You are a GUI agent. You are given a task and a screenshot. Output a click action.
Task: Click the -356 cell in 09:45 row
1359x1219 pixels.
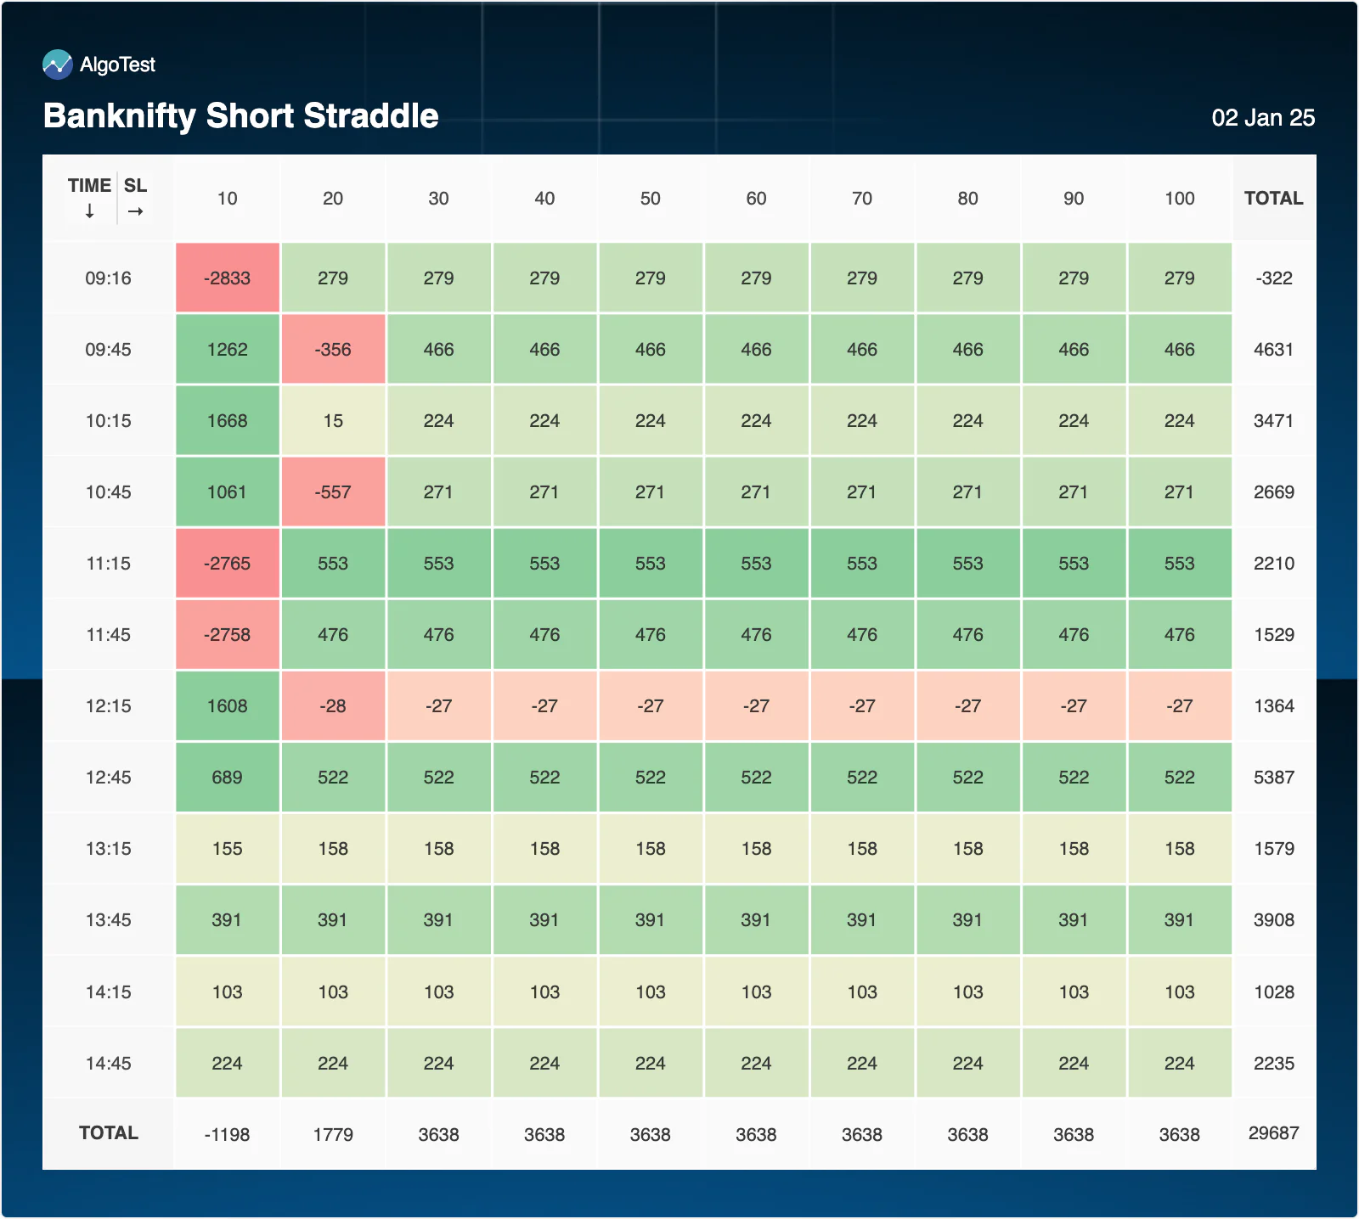point(333,349)
